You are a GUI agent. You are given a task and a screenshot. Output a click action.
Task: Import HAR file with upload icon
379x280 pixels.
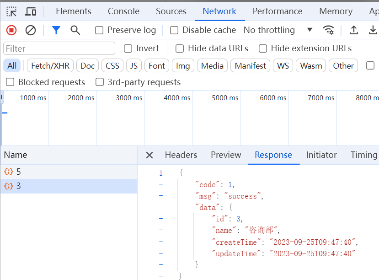[x=354, y=30]
